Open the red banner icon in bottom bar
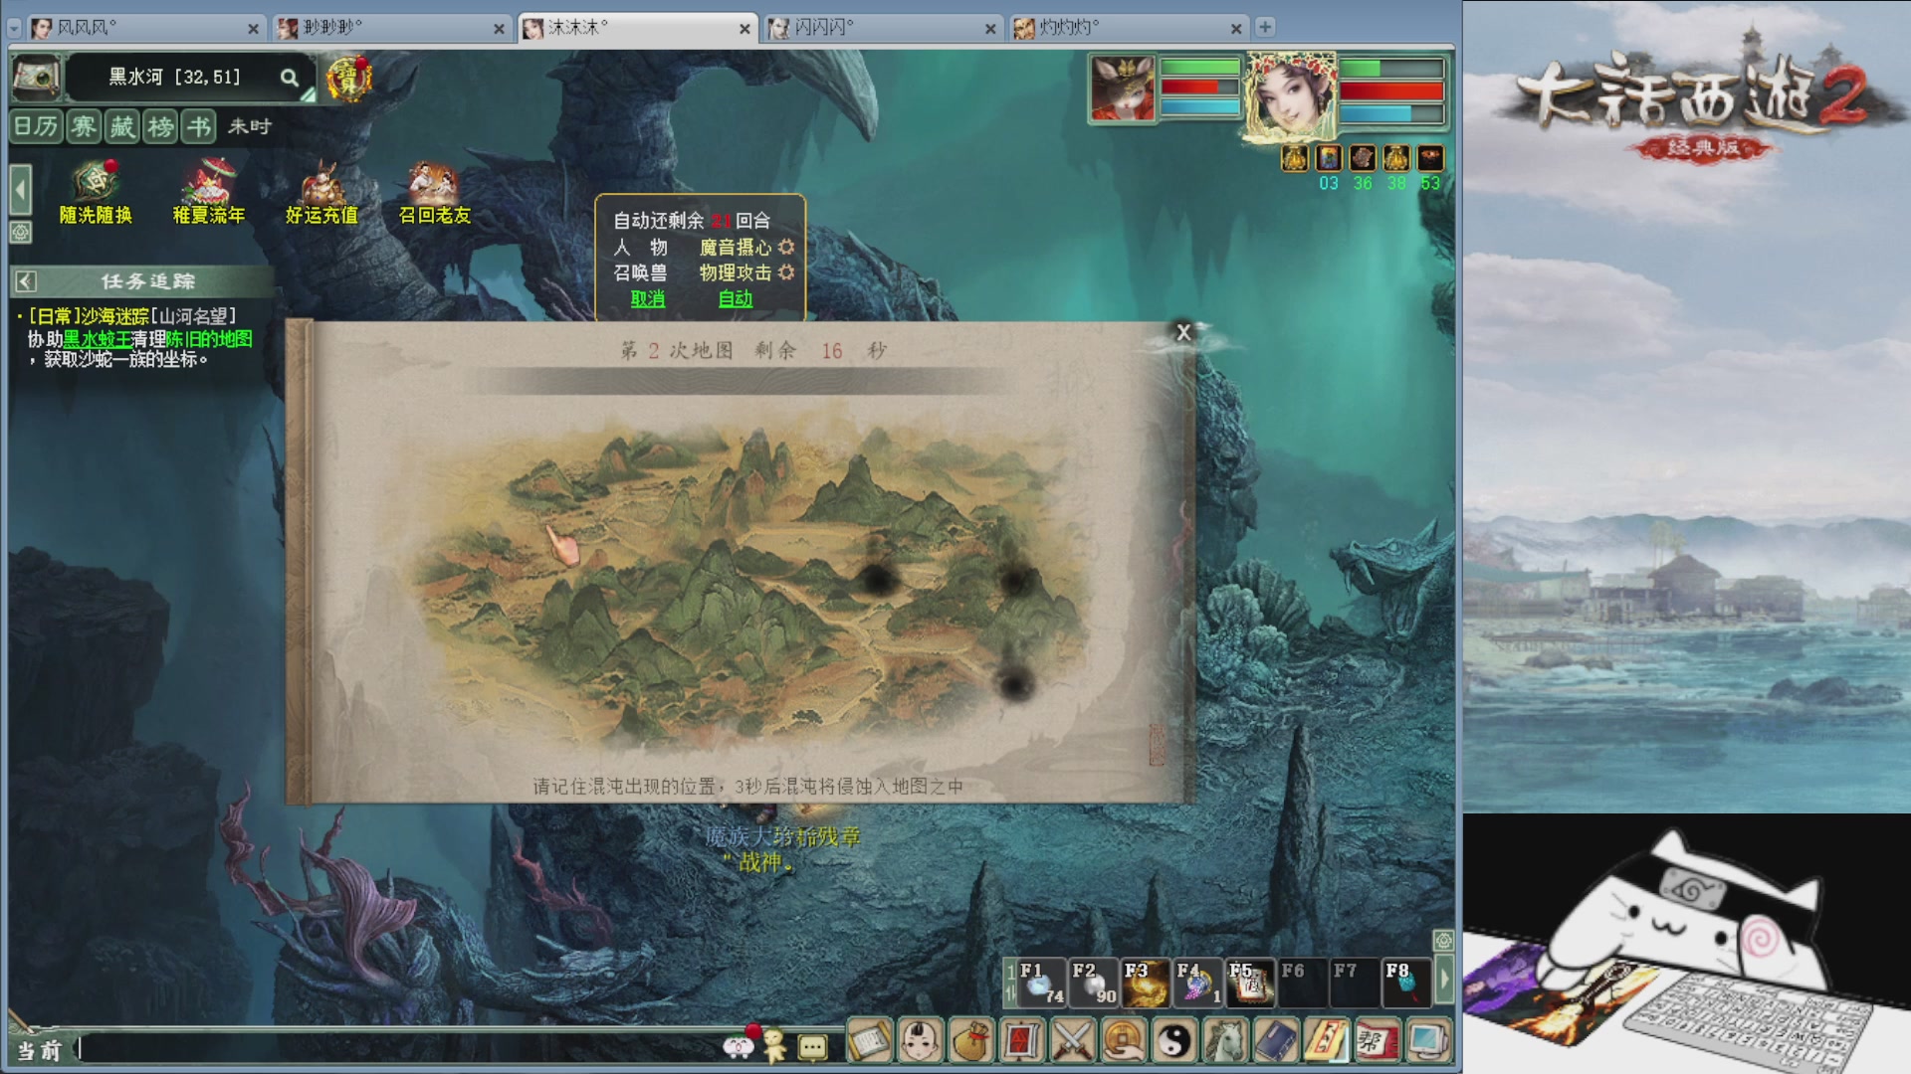This screenshot has width=1911, height=1074. [x=1022, y=1041]
